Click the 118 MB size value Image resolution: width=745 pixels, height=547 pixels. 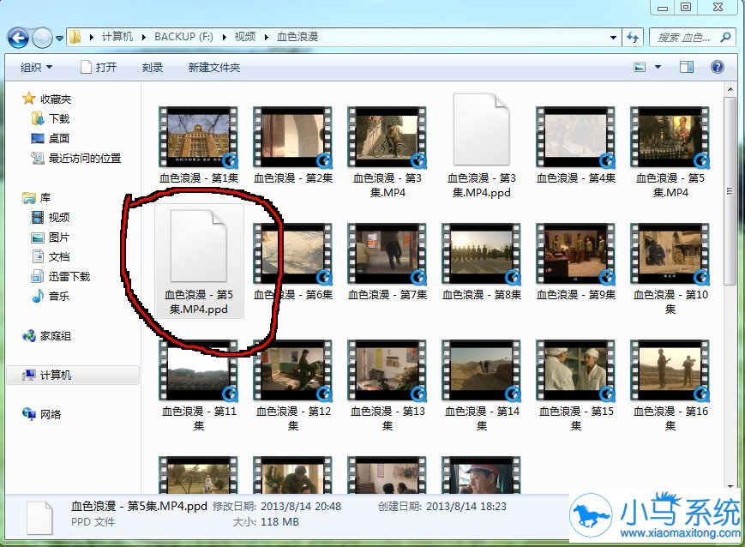click(x=279, y=522)
